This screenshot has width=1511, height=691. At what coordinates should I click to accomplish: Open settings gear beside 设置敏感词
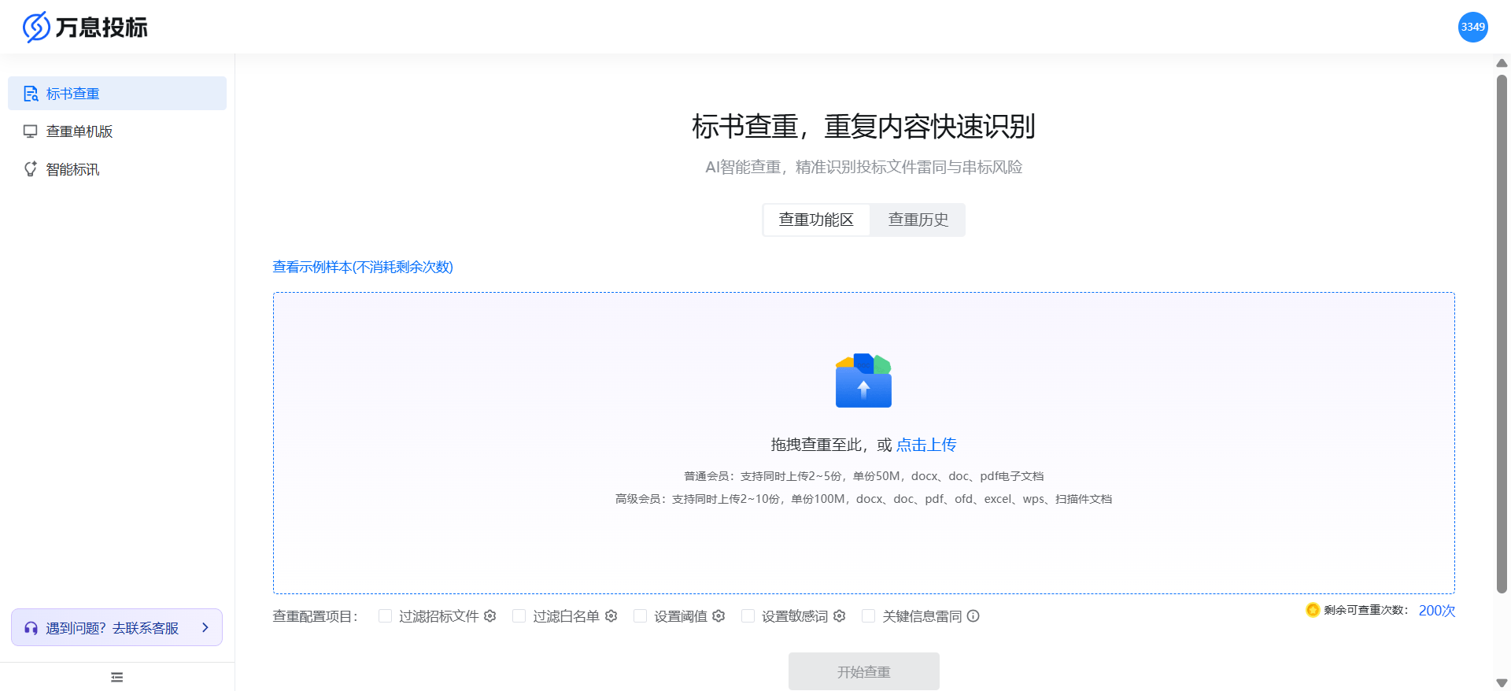click(x=840, y=615)
